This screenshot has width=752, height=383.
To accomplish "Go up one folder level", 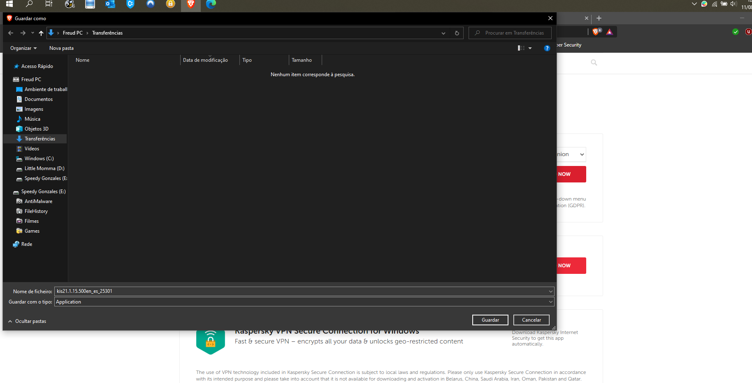I will pyautogui.click(x=41, y=33).
